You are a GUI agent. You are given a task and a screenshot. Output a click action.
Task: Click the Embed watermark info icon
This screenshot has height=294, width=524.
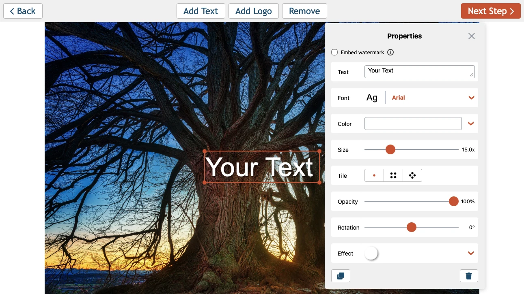390,52
